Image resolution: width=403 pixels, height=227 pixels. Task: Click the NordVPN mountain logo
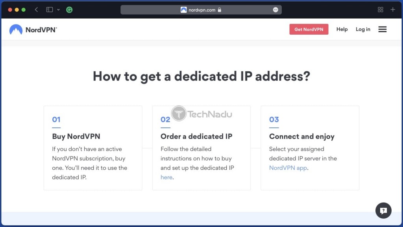click(x=16, y=29)
